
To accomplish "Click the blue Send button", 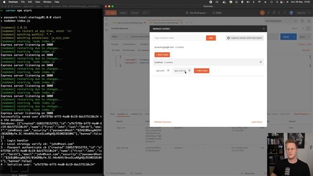I will pos(286,37).
